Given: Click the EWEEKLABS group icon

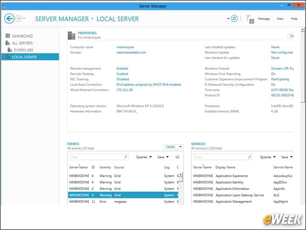Looking at the screenshot, I should pyautogui.click(x=10, y=50).
